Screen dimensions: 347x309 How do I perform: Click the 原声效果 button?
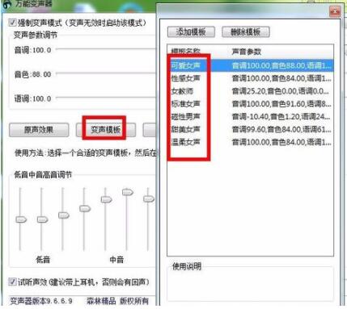coord(39,130)
